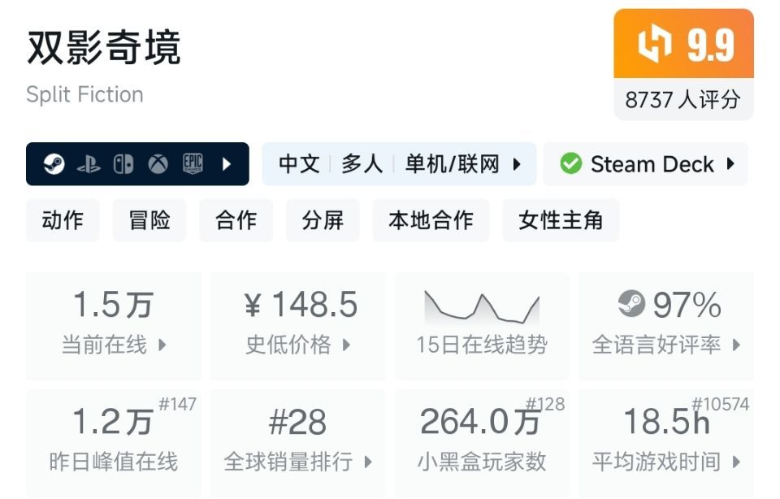
Task: Open the 女性主角 tag
Action: pos(561,220)
